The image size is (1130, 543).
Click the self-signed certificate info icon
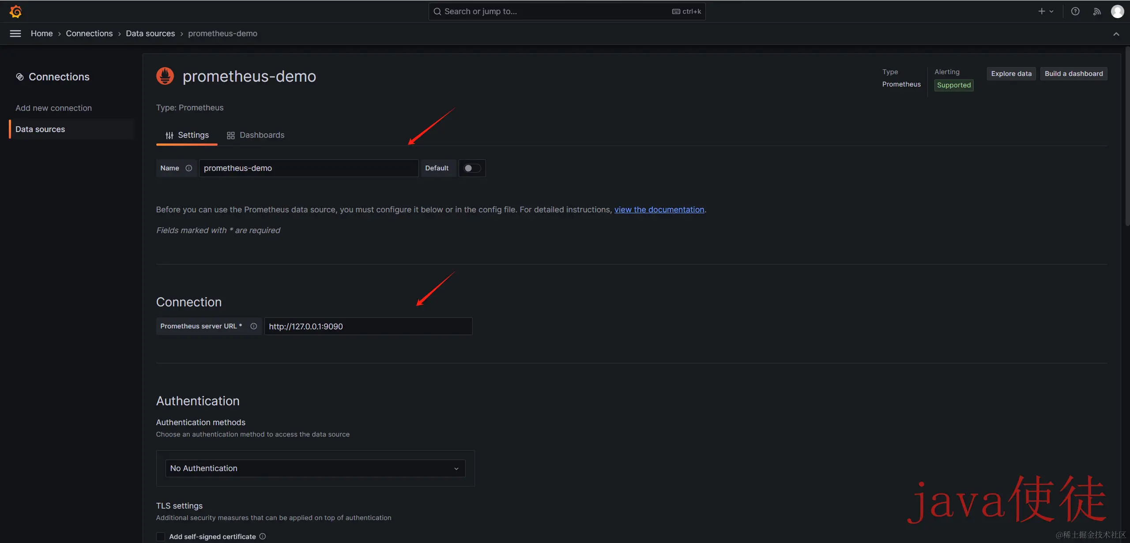pyautogui.click(x=263, y=536)
